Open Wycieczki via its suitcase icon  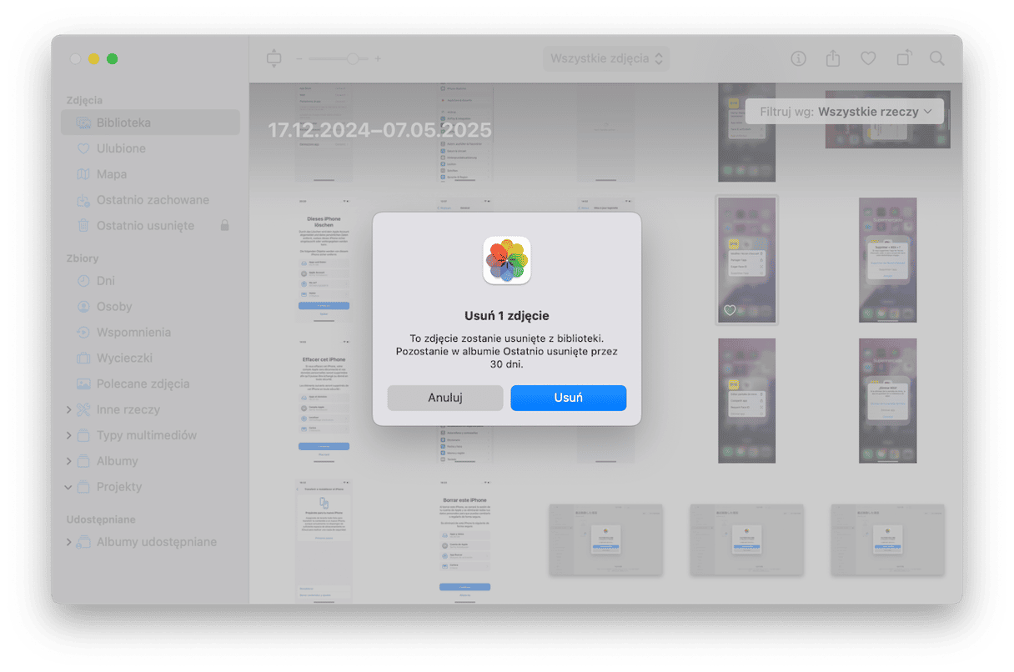83,359
